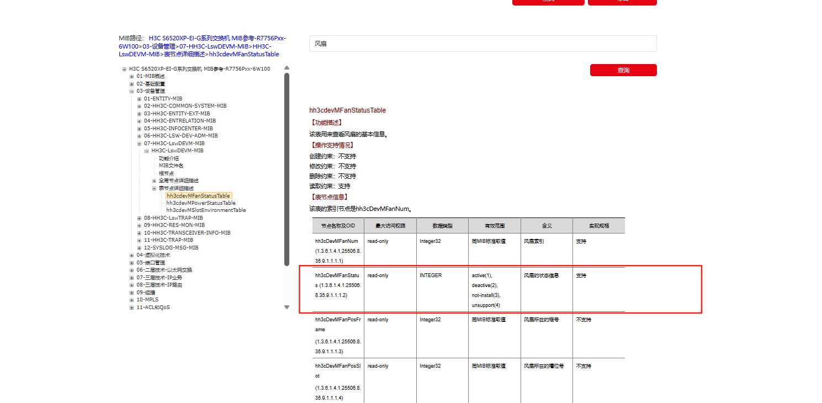This screenshot has width=822, height=403.
Task: Select hh3cdevMPowerStatusTable in the tree
Action: pos(201,203)
